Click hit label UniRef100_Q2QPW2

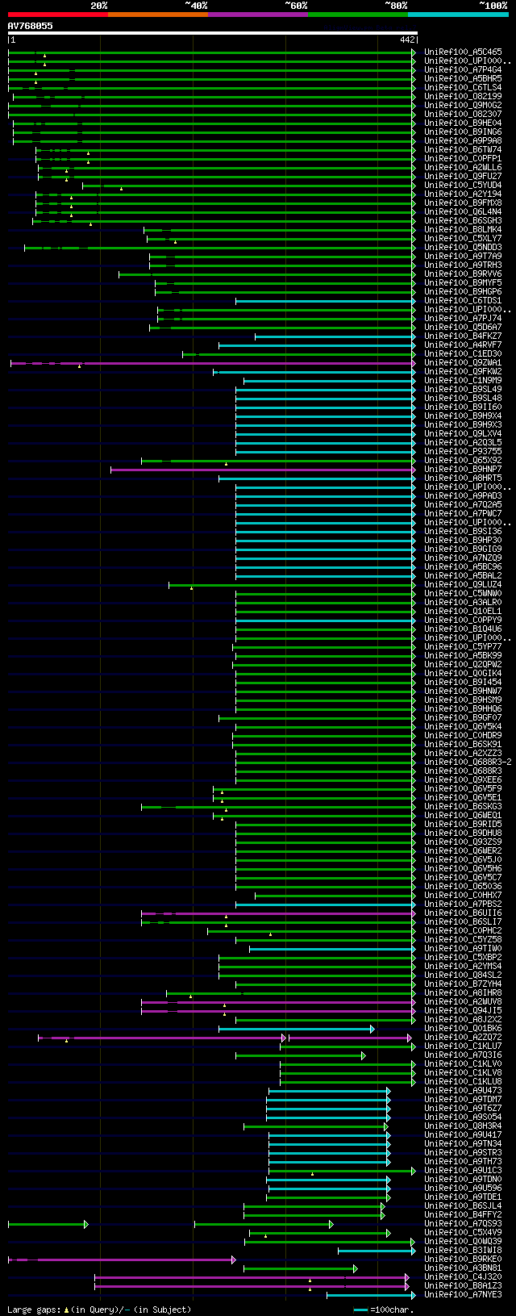click(463, 665)
